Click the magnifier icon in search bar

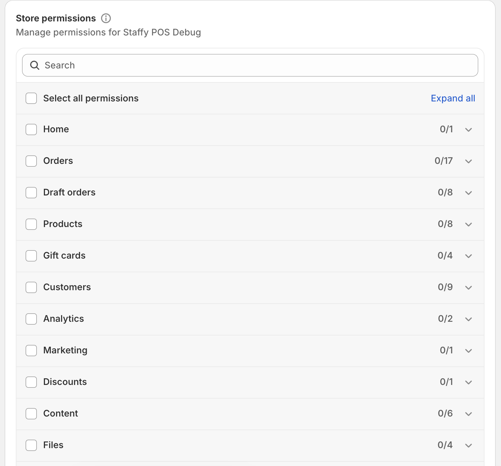[x=35, y=65]
